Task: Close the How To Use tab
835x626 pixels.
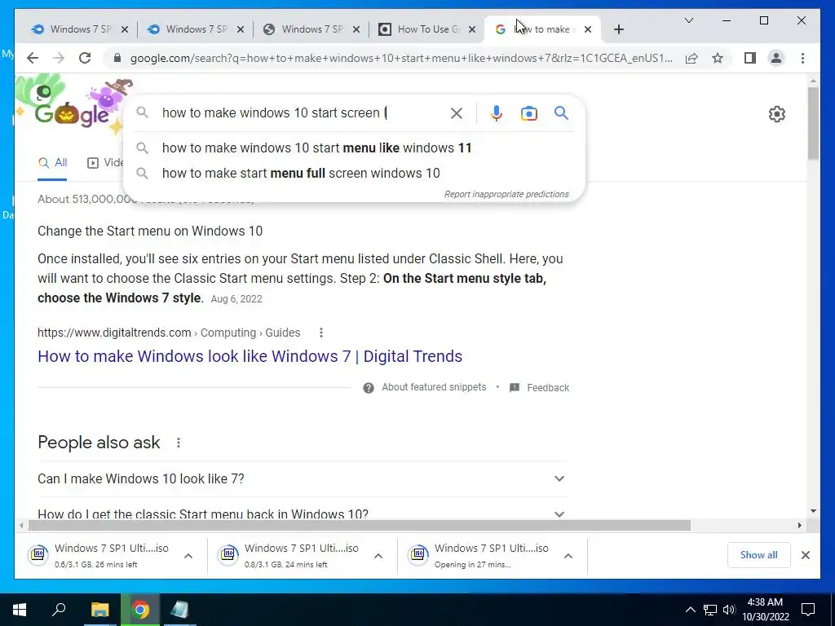Action: pyautogui.click(x=472, y=29)
